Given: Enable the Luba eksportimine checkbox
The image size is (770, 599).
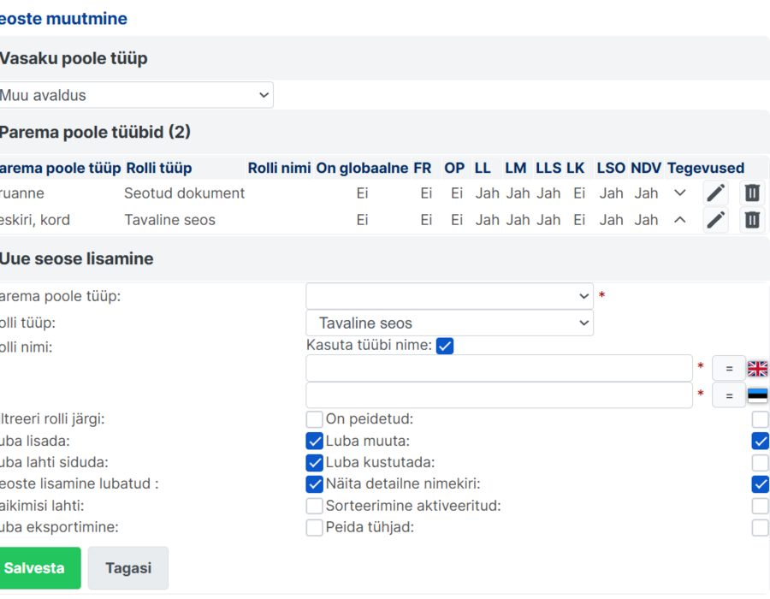Looking at the screenshot, I should (x=314, y=527).
